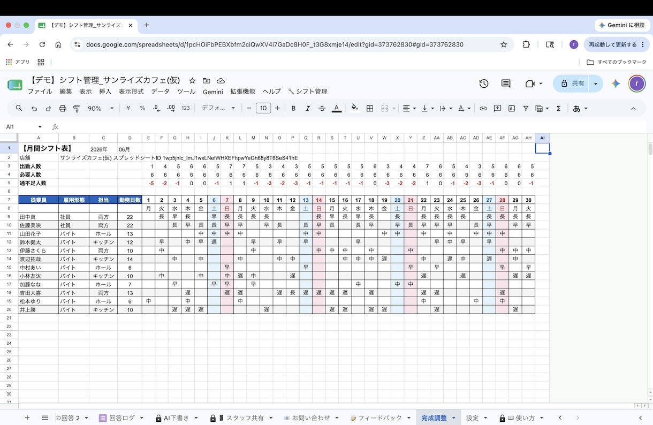
Task: Open text rotation dropdown
Action: coord(465,108)
